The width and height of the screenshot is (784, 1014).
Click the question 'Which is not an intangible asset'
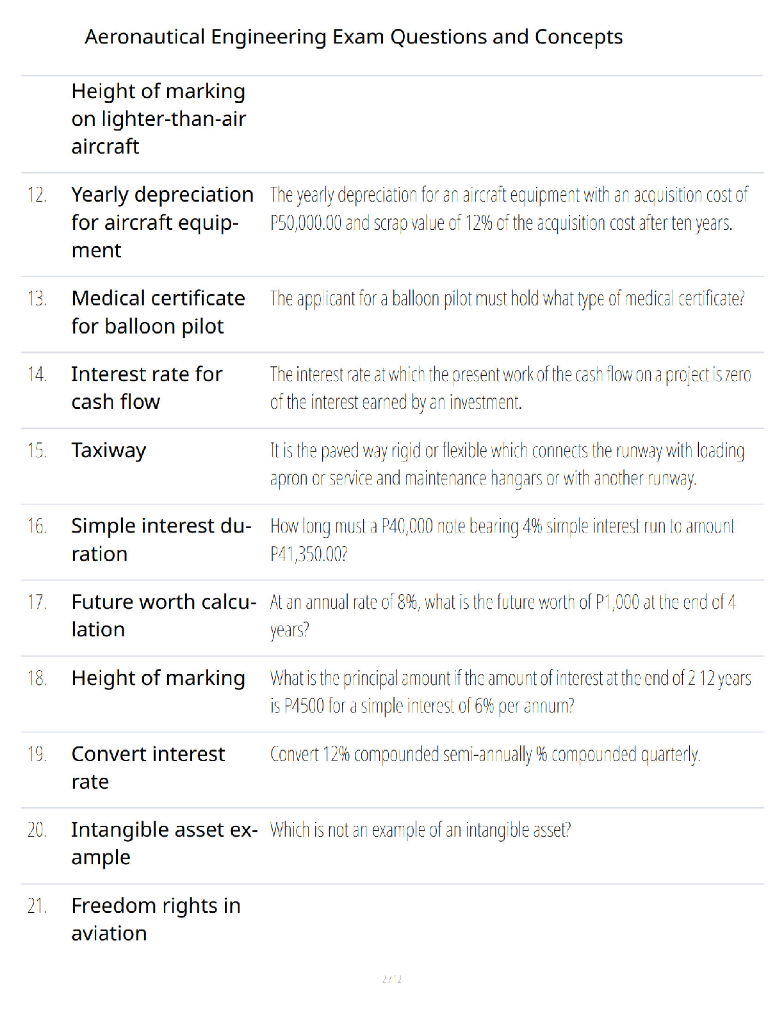point(420,830)
